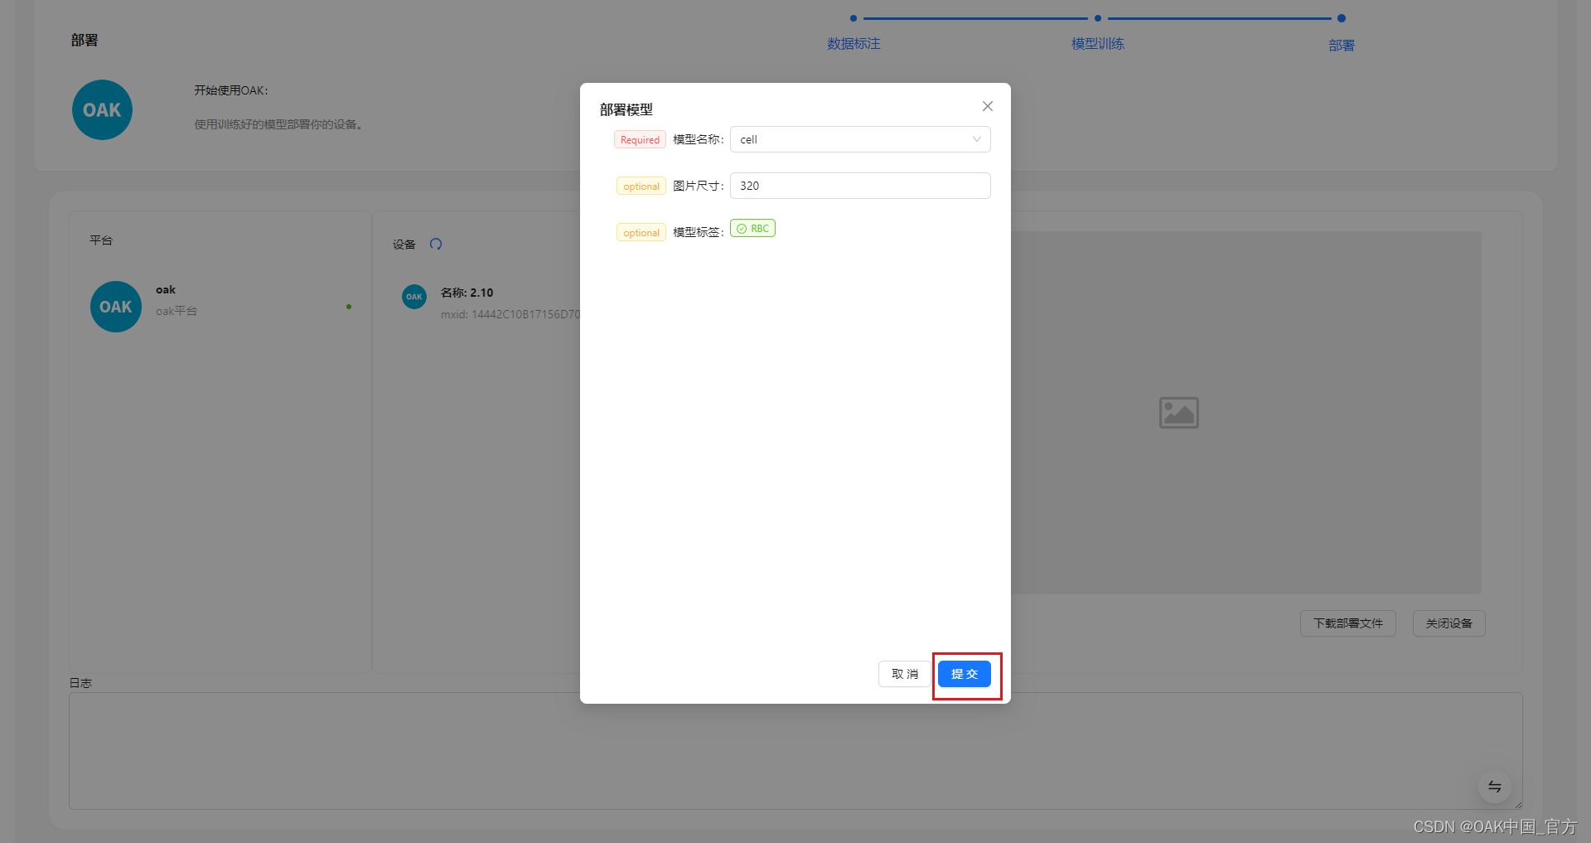Image resolution: width=1591 pixels, height=843 pixels.
Task: Close the 部署模型 dialog with the X icon
Action: 987,106
